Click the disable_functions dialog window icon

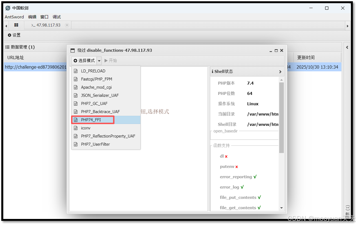(73, 50)
